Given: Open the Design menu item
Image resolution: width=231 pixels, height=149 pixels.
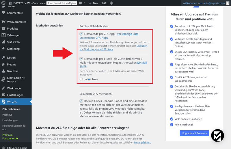Looking at the screenshot, I should [16, 58].
